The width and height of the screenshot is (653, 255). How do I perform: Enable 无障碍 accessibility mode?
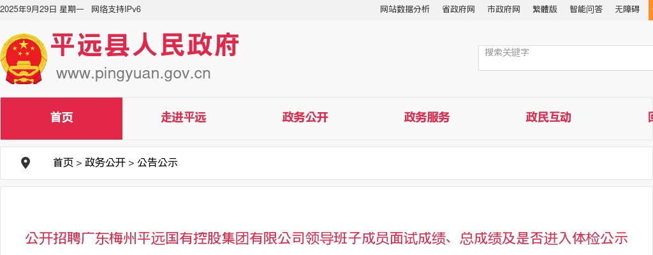(627, 9)
